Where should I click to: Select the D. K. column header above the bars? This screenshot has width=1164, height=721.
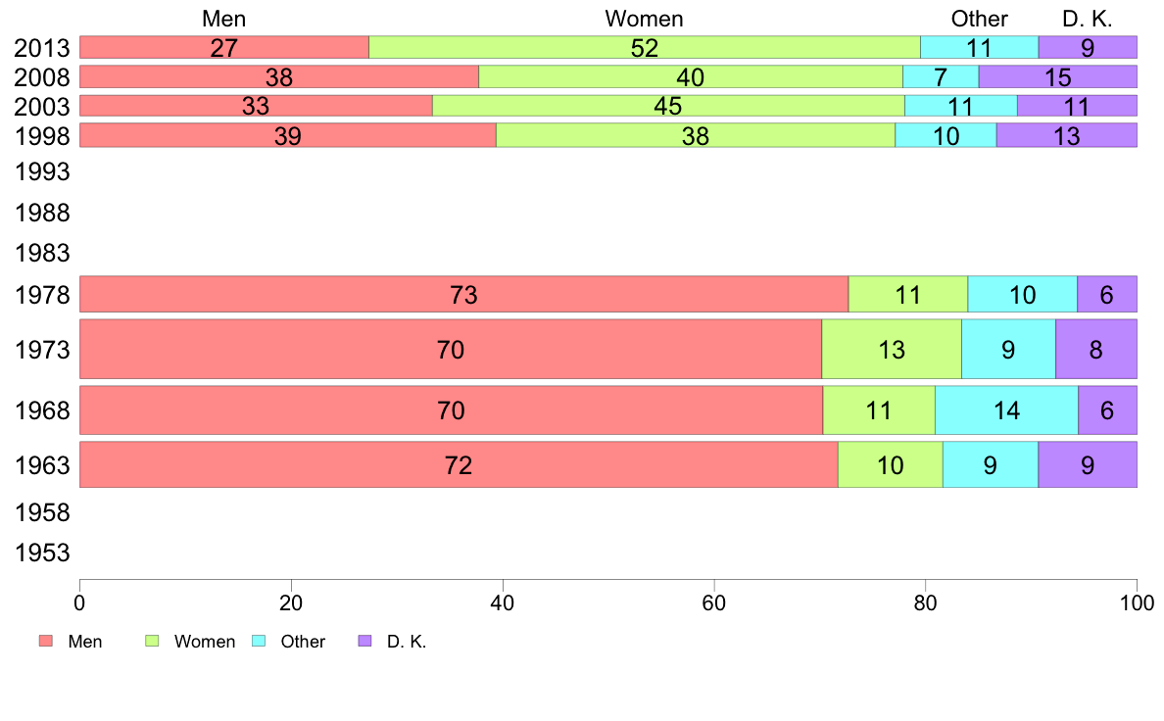pyautogui.click(x=1088, y=19)
